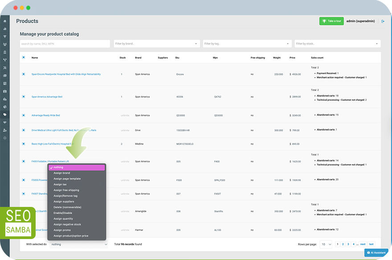This screenshot has height=260, width=392.
Task: Click the crossed tools sidebar icon
Action: [5, 68]
